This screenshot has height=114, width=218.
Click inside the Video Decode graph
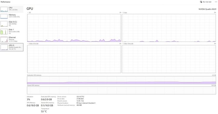(x=169, y=59)
